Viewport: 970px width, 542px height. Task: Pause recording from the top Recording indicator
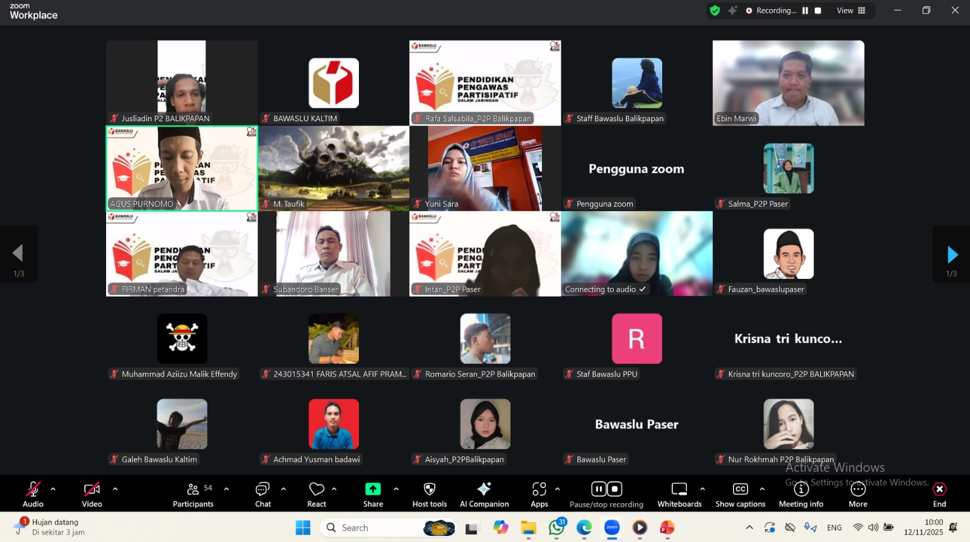click(x=805, y=10)
